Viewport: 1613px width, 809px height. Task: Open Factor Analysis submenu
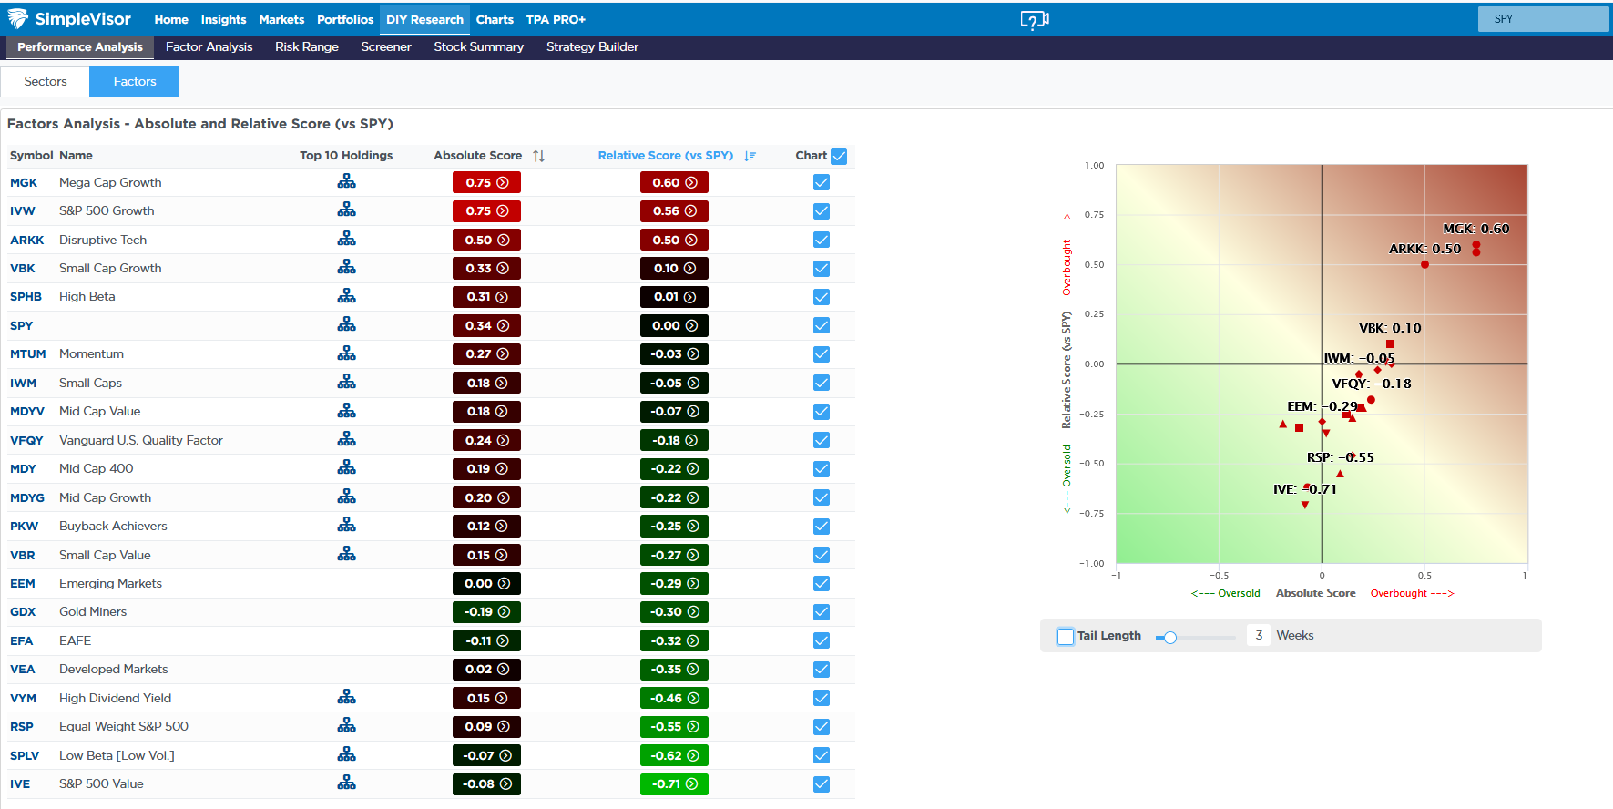tap(209, 46)
